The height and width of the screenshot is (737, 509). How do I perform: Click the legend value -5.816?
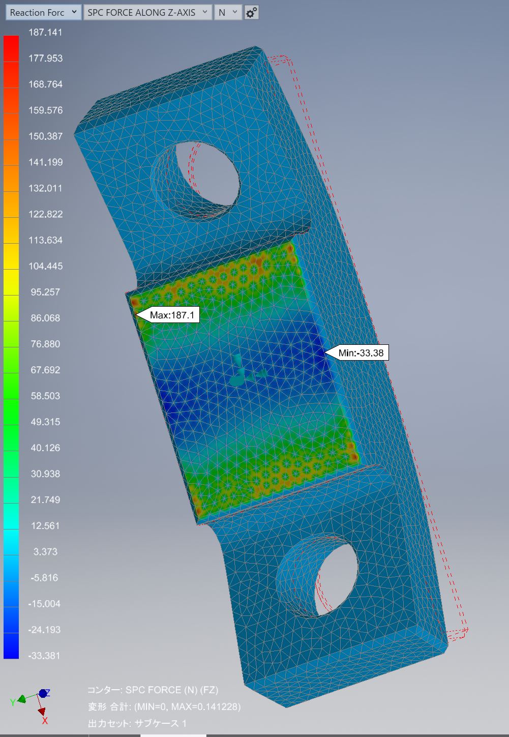[x=44, y=577]
